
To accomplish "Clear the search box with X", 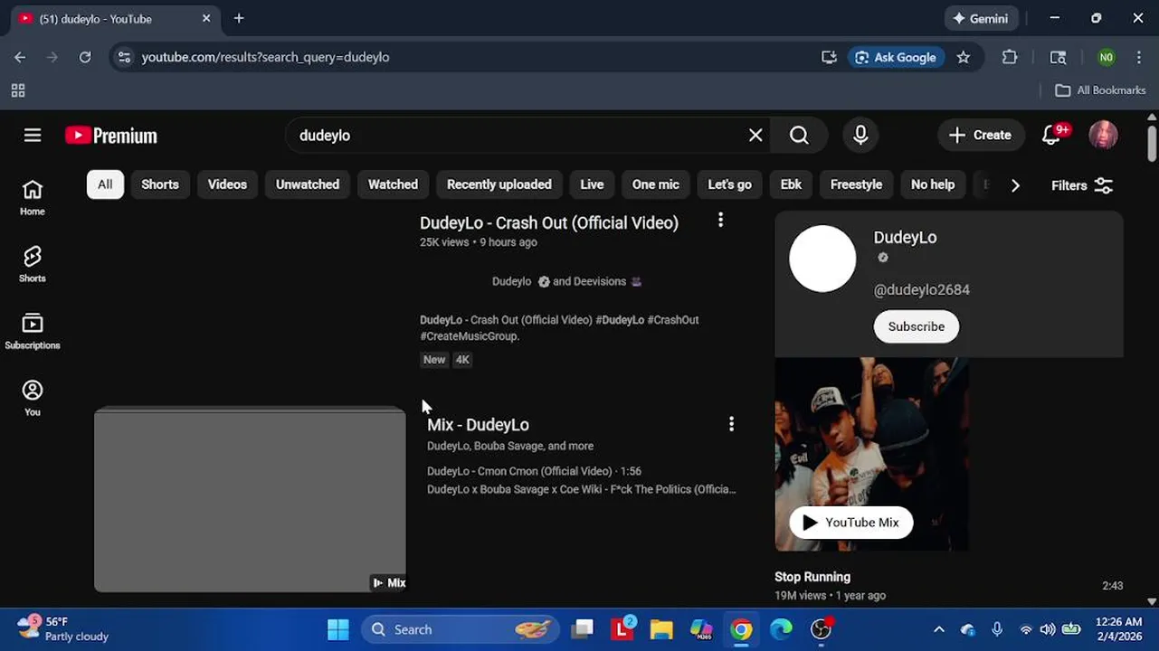I will click(x=755, y=136).
